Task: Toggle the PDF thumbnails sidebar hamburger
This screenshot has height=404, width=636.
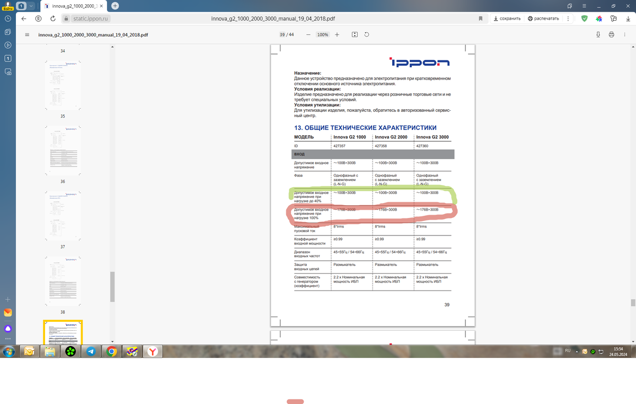Action: tap(27, 34)
